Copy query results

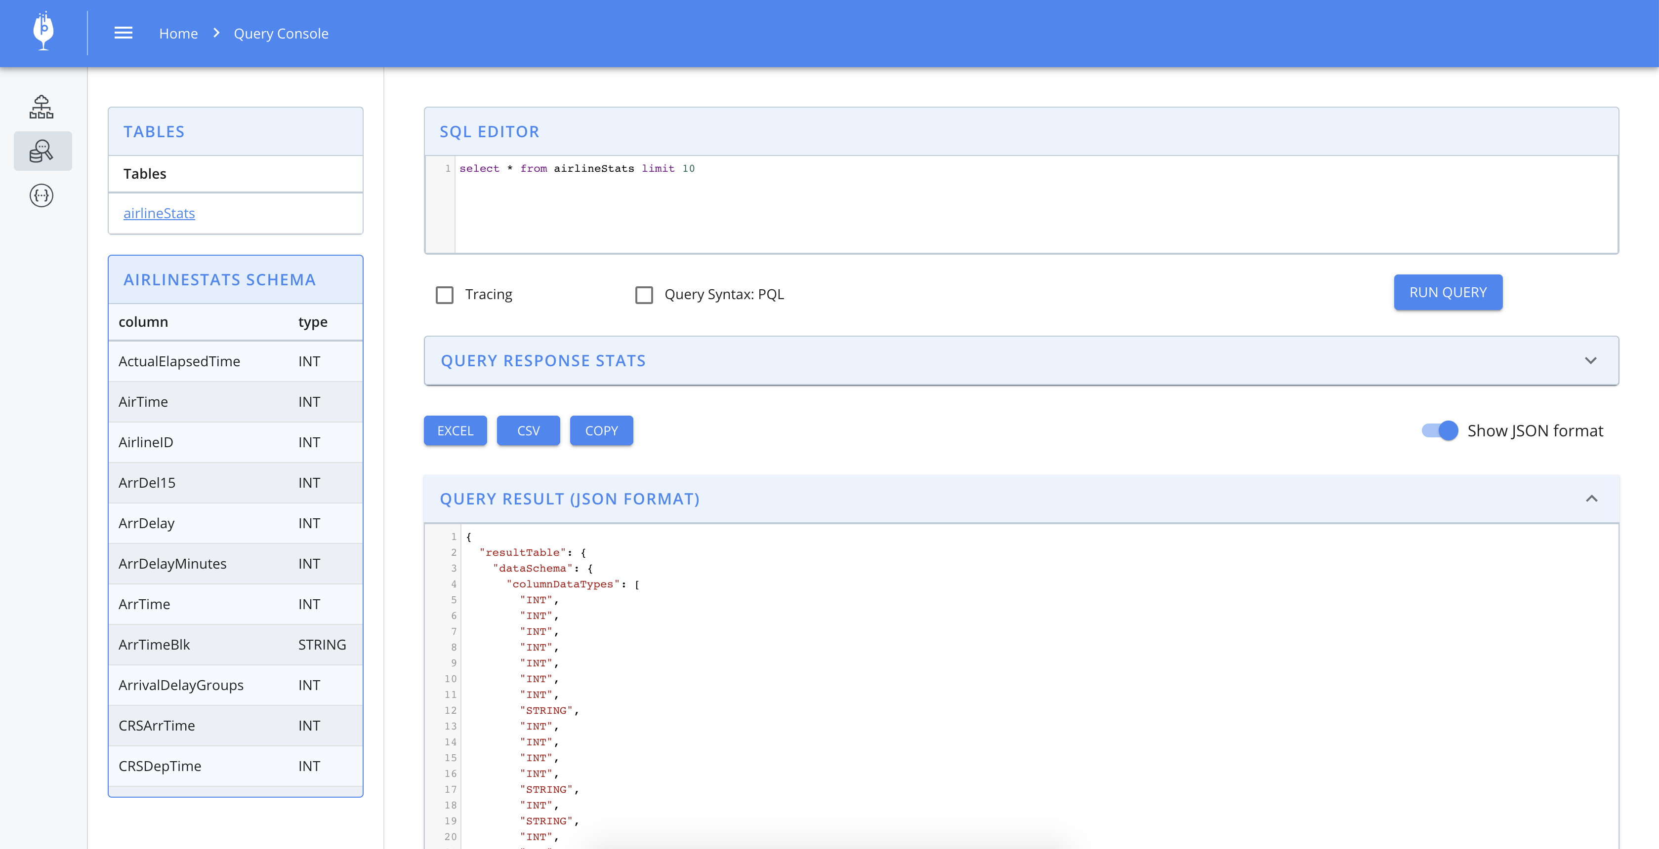pos(602,430)
